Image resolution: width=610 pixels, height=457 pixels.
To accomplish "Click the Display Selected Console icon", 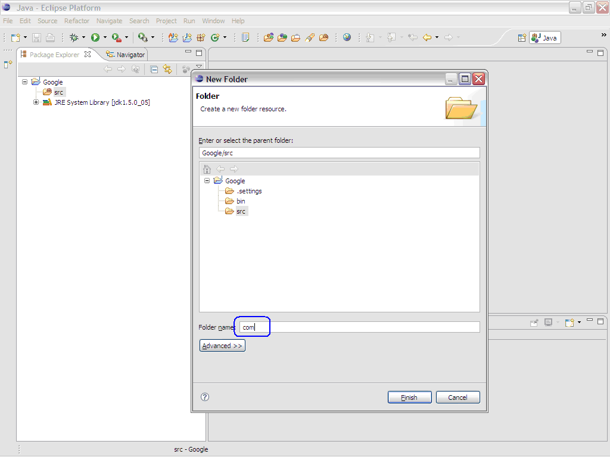I will tap(548, 323).
